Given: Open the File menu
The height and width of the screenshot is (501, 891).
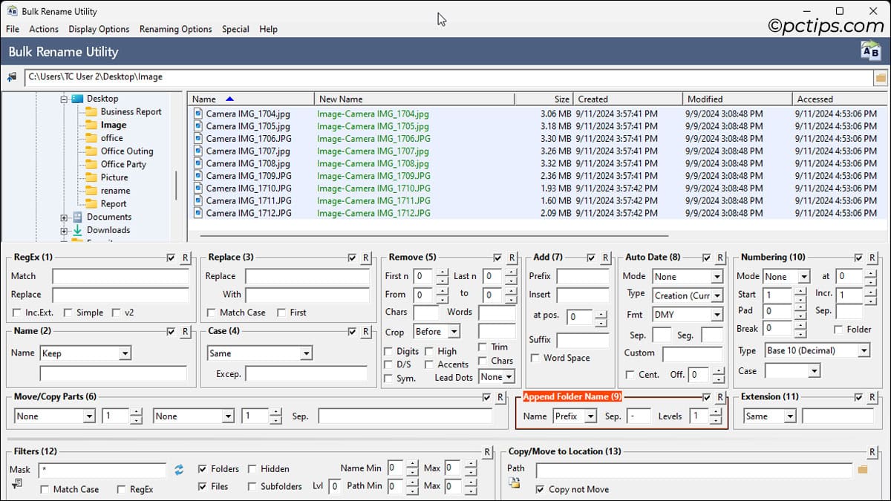Looking at the screenshot, I should tap(13, 29).
